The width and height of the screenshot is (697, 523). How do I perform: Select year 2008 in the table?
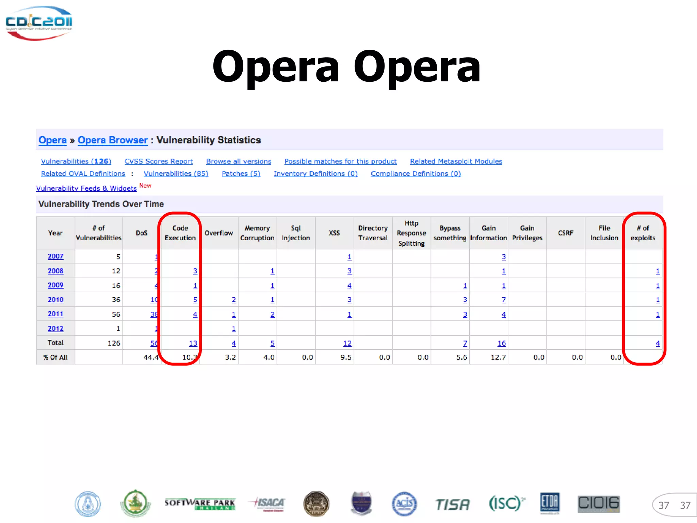tap(55, 271)
